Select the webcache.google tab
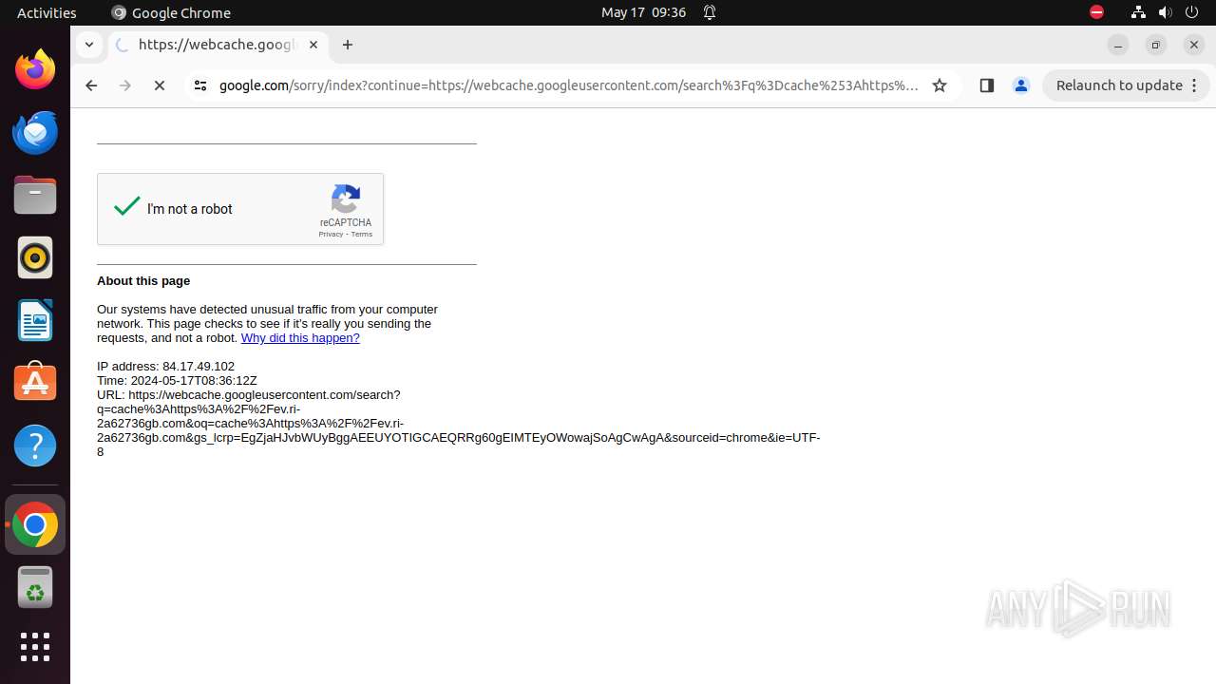1216x684 pixels. pyautogui.click(x=217, y=45)
